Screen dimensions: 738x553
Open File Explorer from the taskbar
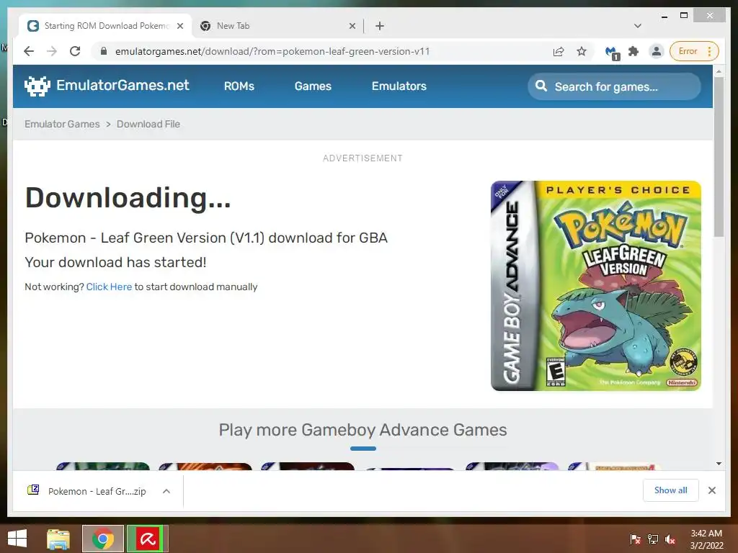coord(58,539)
